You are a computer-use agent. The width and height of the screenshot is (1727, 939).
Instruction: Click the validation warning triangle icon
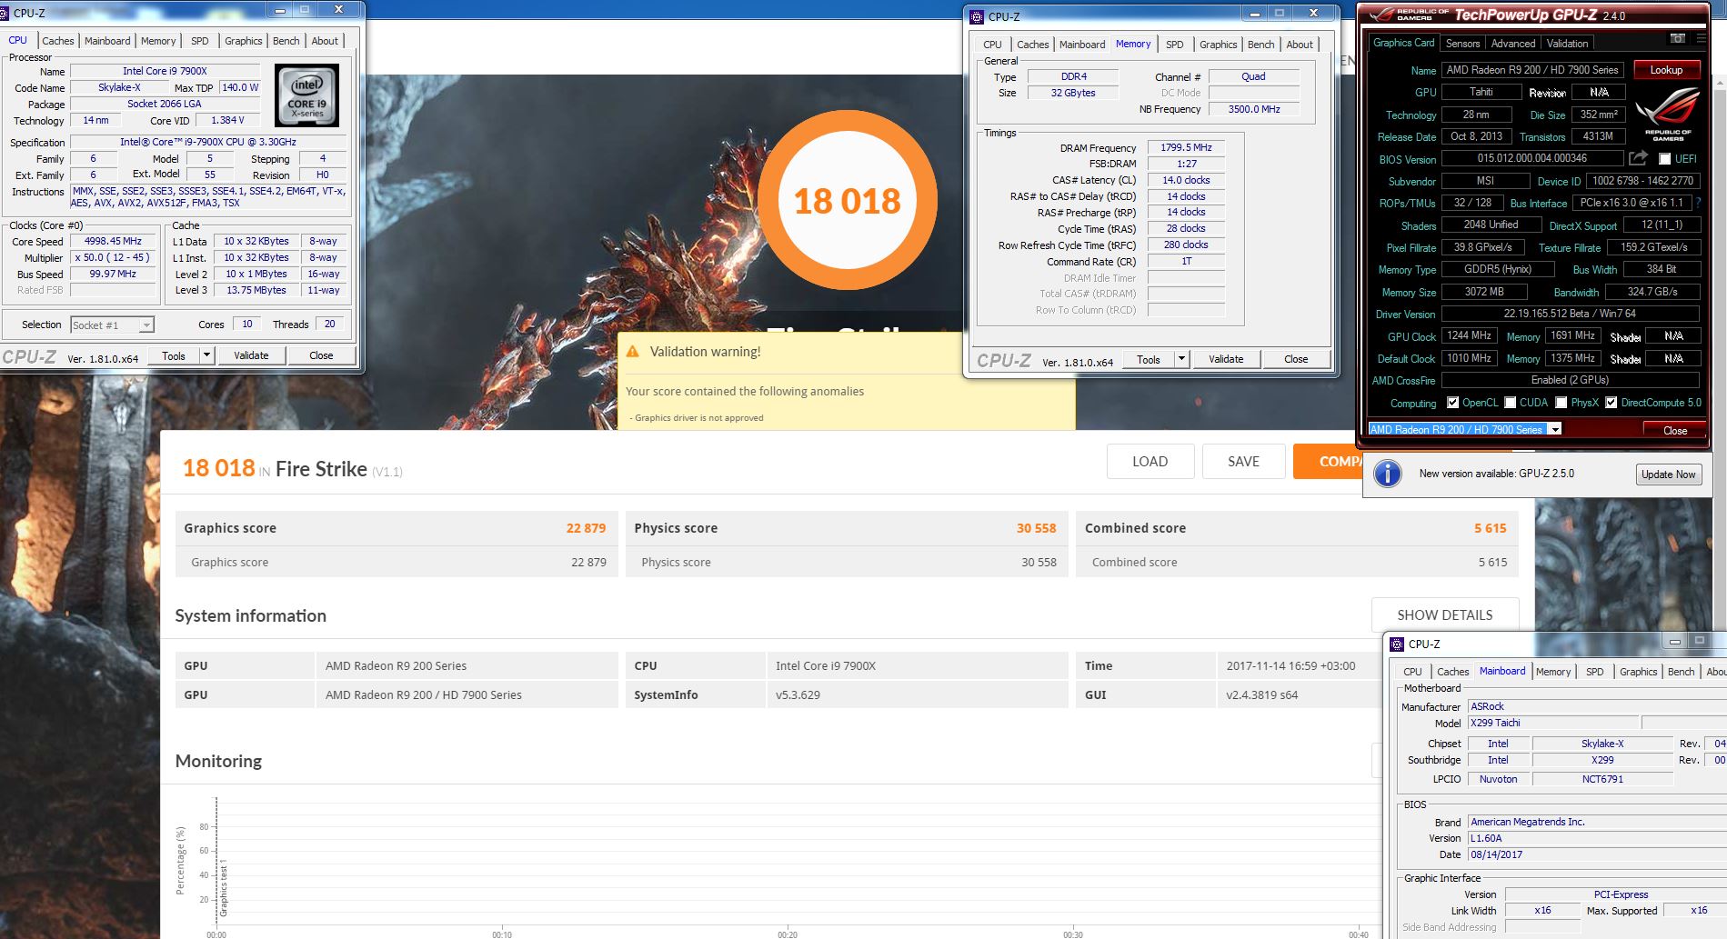coord(633,352)
